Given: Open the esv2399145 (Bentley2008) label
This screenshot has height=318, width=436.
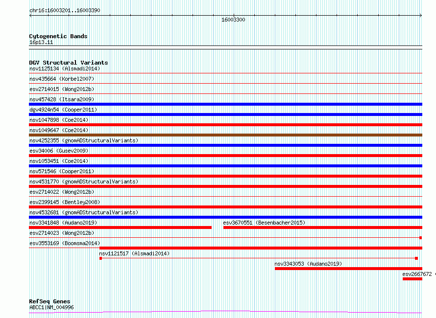Looking at the screenshot, I should click(65, 202).
